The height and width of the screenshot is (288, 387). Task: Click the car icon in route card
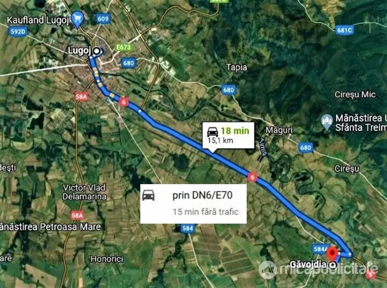148,195
